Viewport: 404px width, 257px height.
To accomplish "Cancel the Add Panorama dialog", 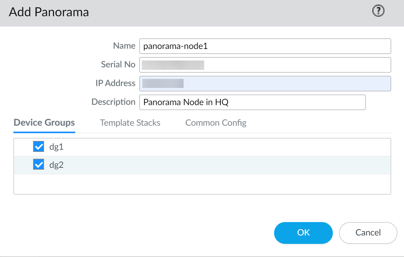I will [x=368, y=233].
